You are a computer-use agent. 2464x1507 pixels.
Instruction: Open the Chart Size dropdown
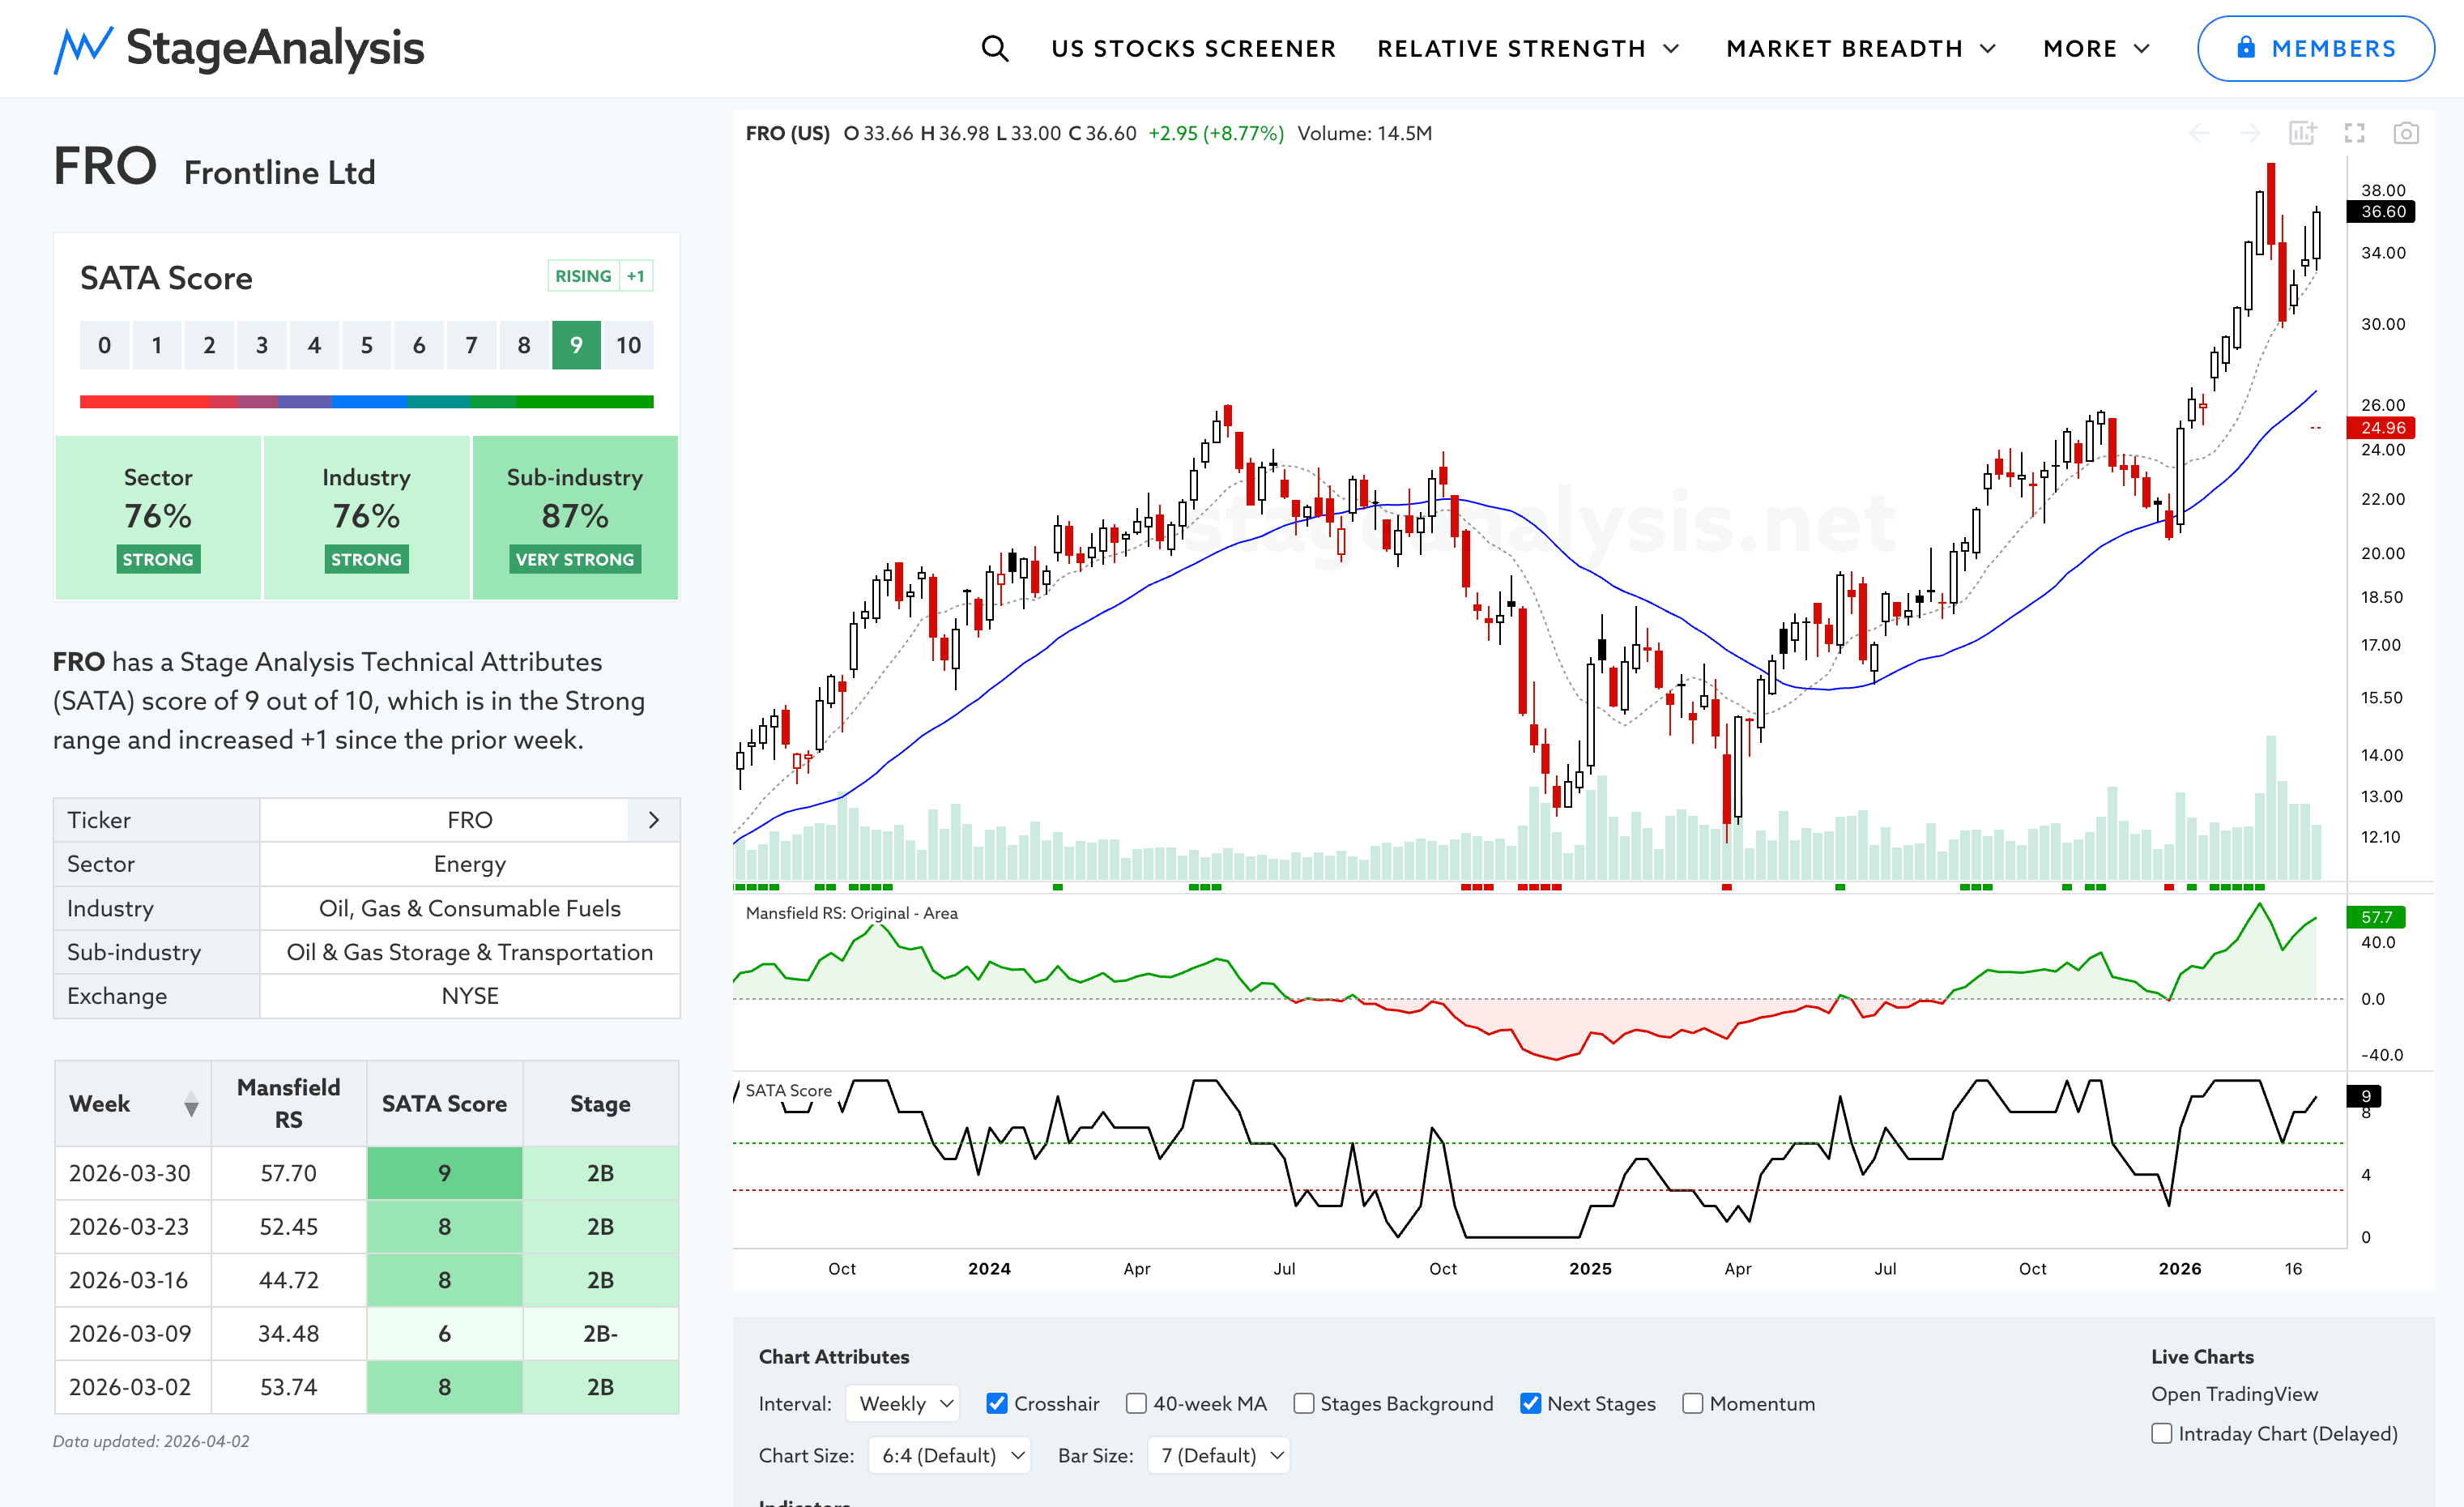click(949, 1455)
